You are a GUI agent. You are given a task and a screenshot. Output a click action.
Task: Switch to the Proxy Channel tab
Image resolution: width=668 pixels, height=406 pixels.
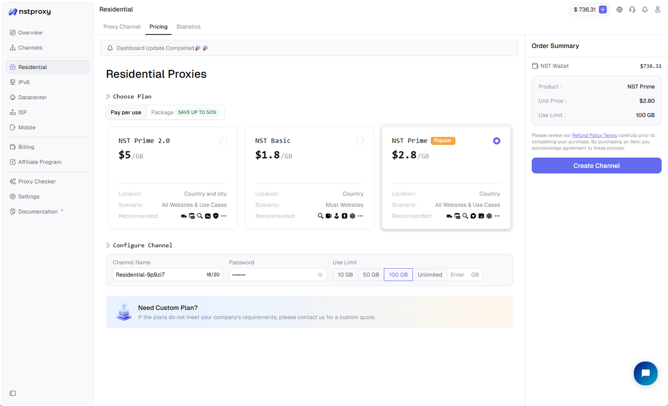[122, 27]
